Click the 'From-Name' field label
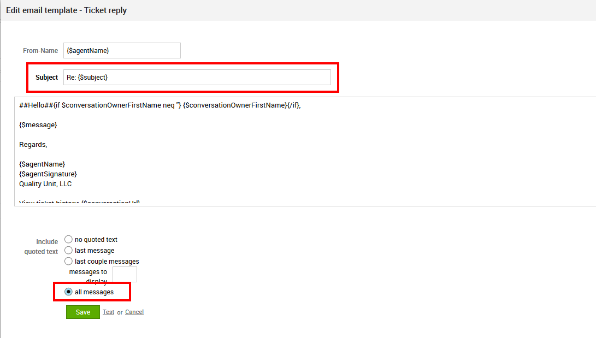596x338 pixels. [x=40, y=51]
